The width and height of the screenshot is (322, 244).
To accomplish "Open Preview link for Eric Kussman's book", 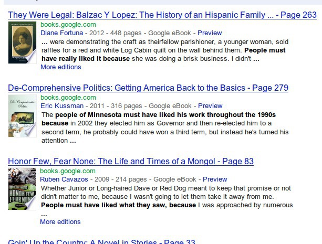I will click(210, 105).
